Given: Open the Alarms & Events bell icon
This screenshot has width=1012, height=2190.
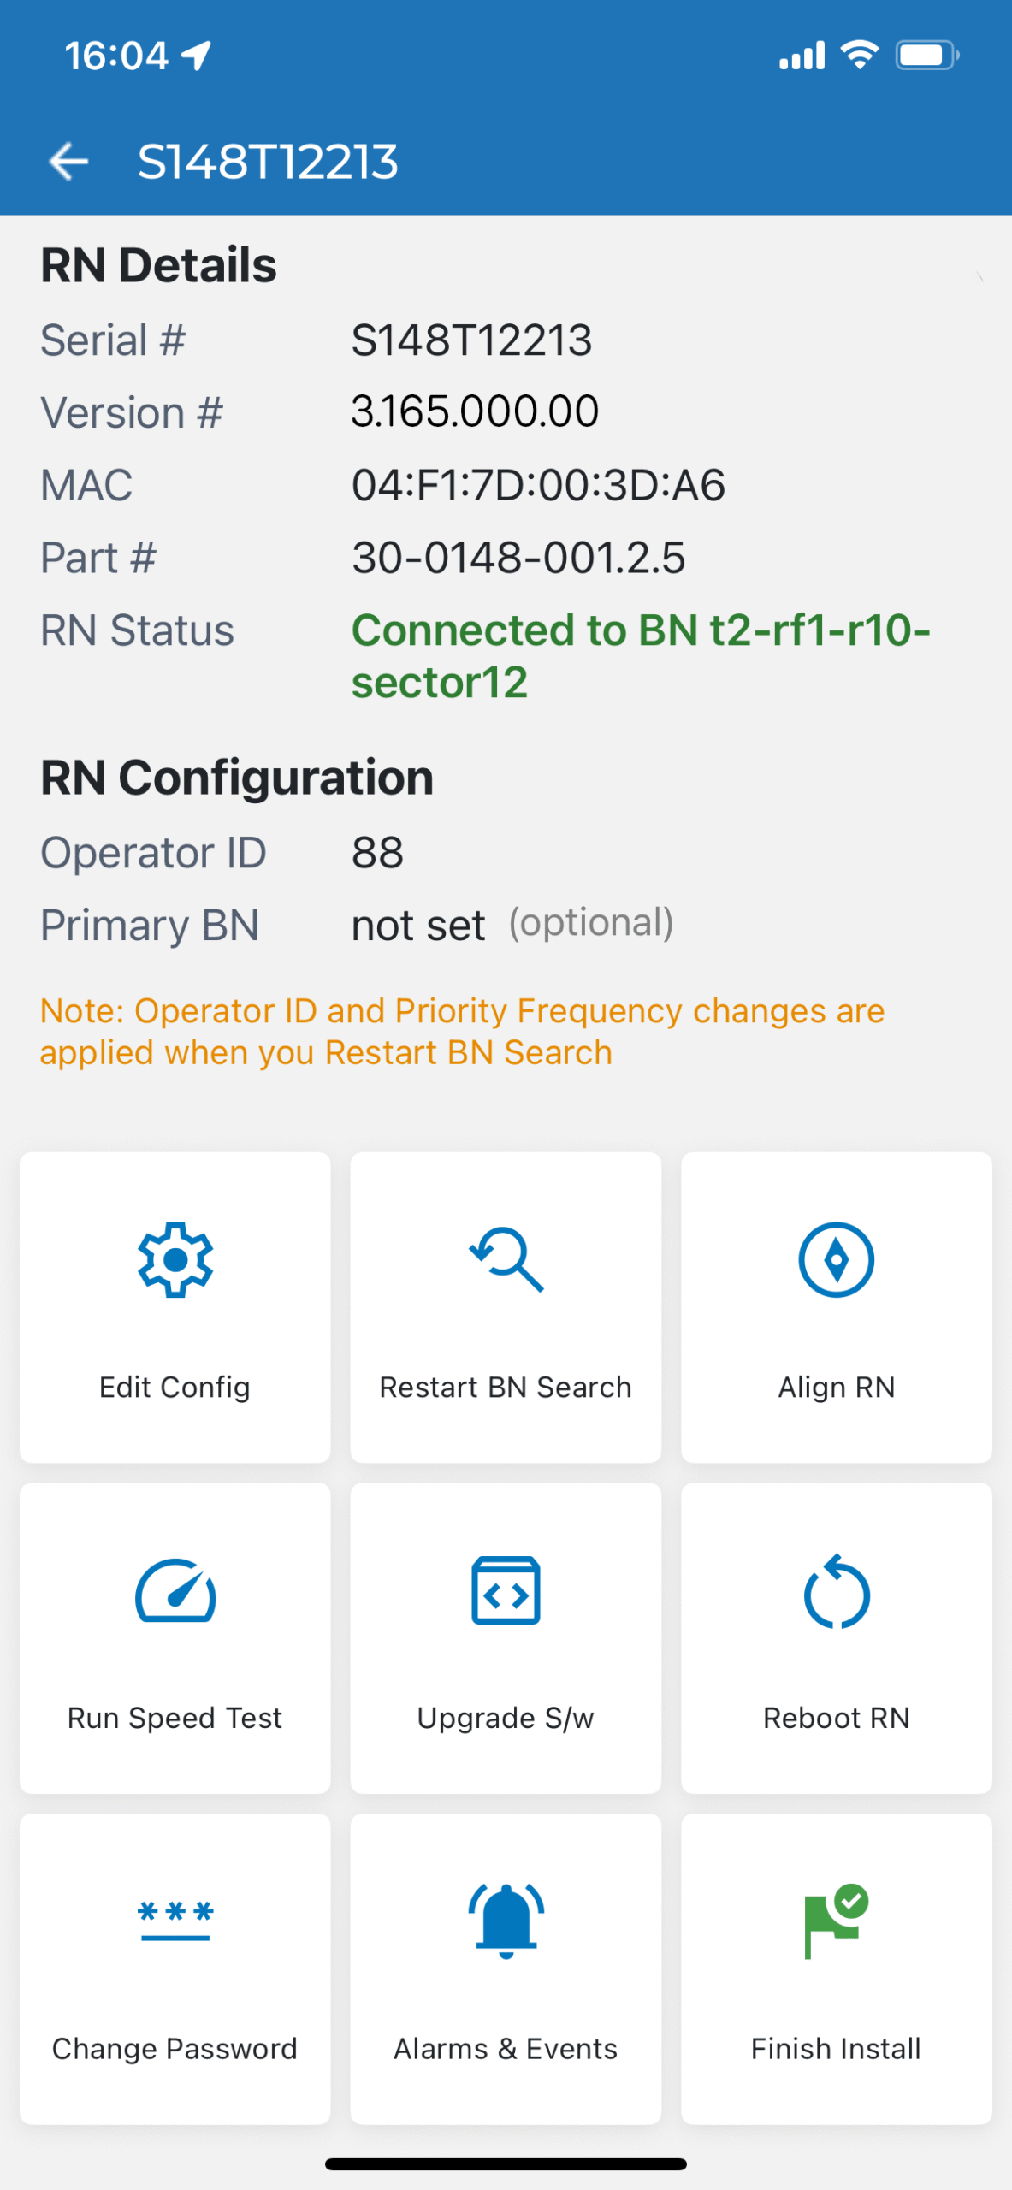Looking at the screenshot, I should 506,1921.
